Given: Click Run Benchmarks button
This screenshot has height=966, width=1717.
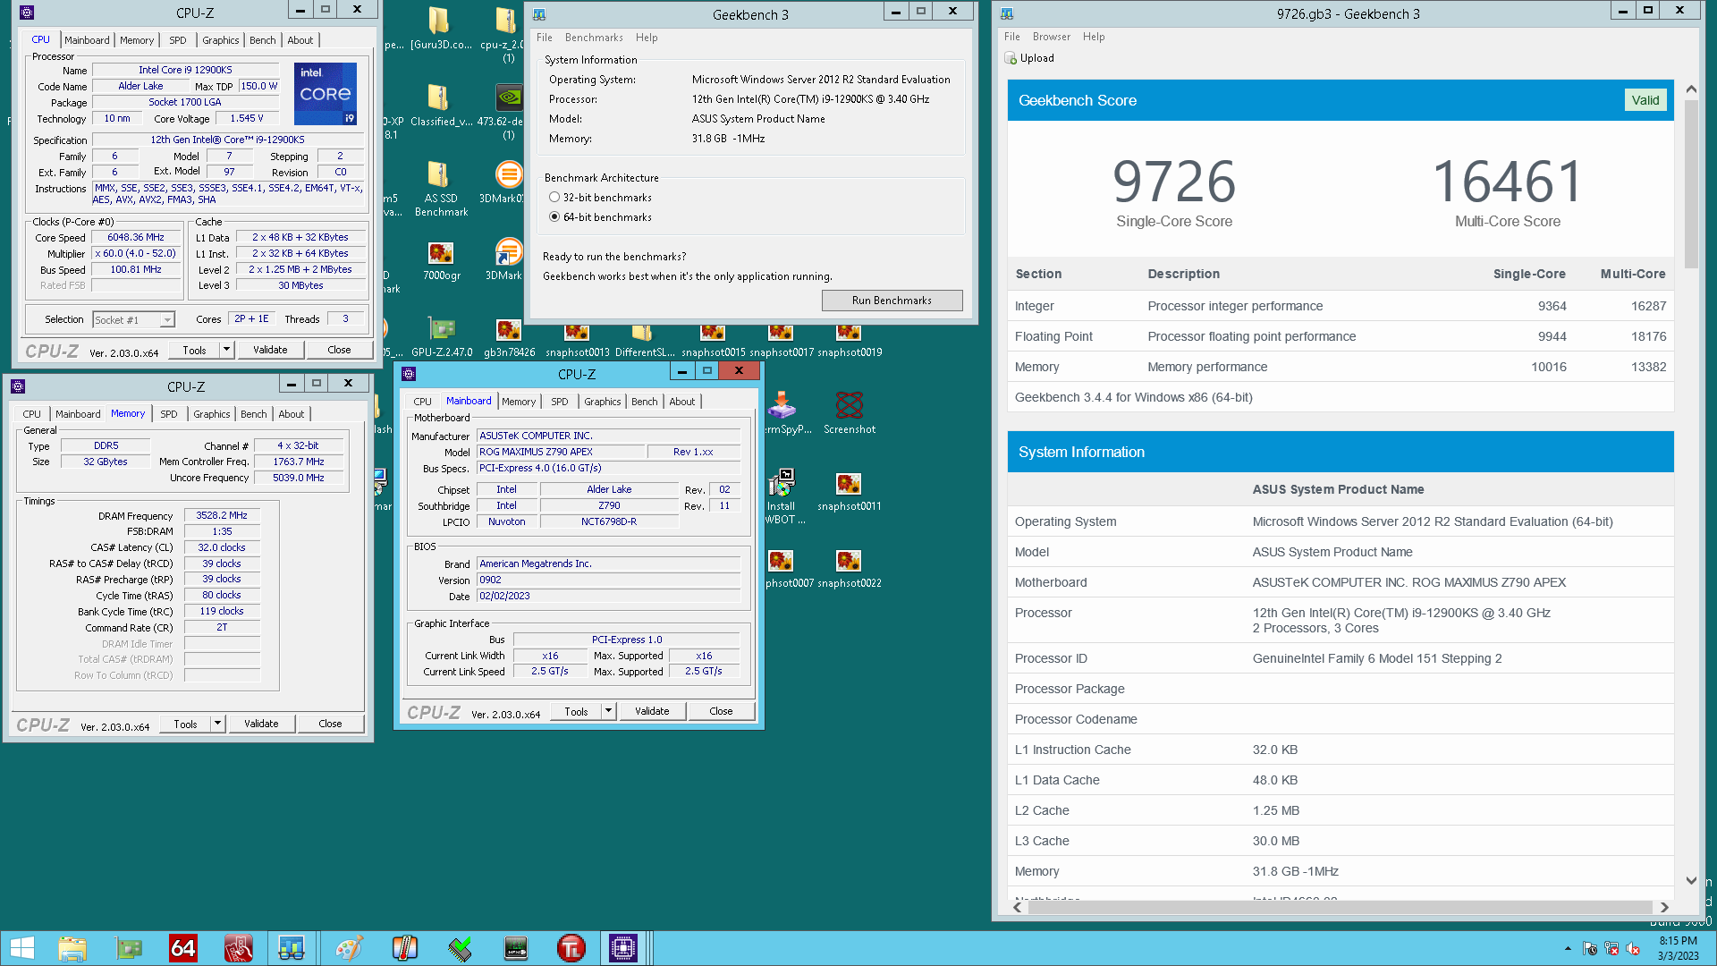Looking at the screenshot, I should coord(892,301).
